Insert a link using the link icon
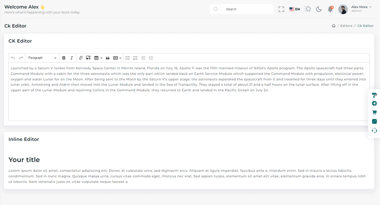This screenshot has height=205, width=380. [x=81, y=58]
